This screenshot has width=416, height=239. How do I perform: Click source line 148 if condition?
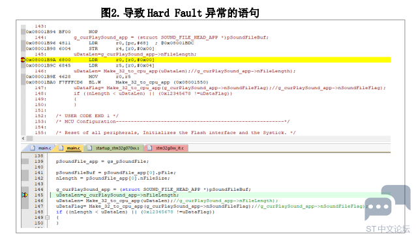pos(135,212)
